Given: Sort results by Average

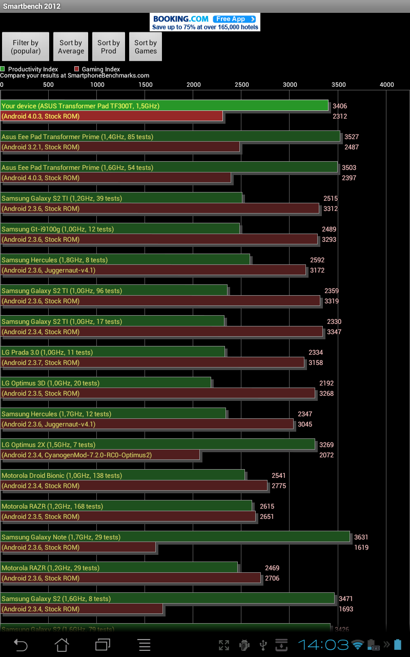Looking at the screenshot, I should pos(71,47).
